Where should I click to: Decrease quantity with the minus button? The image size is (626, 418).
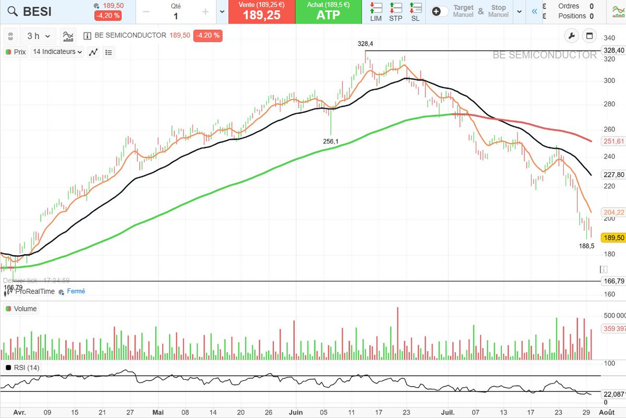[x=146, y=11]
